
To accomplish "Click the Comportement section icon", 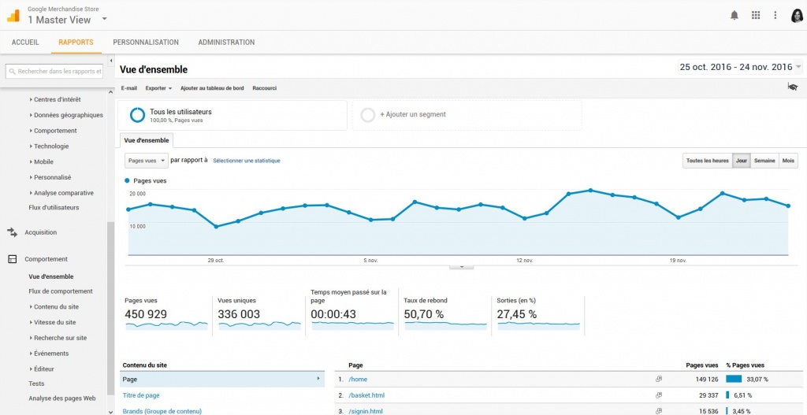I will (13, 259).
